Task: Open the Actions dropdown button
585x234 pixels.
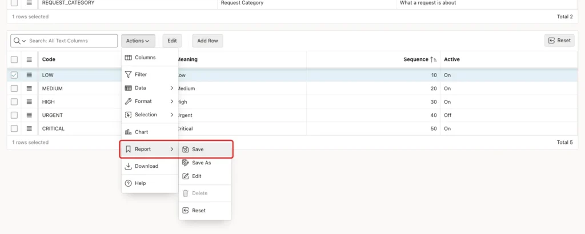Action: click(x=138, y=41)
